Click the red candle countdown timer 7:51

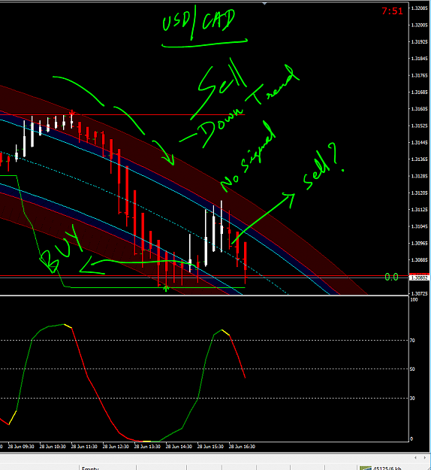click(x=393, y=11)
